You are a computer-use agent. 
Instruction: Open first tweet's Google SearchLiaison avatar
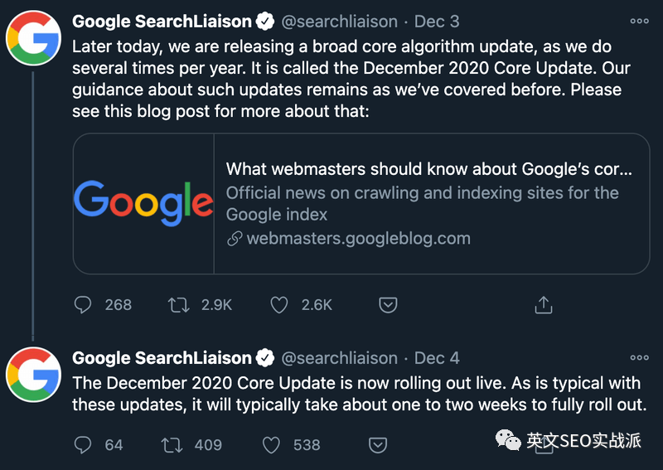(33, 38)
